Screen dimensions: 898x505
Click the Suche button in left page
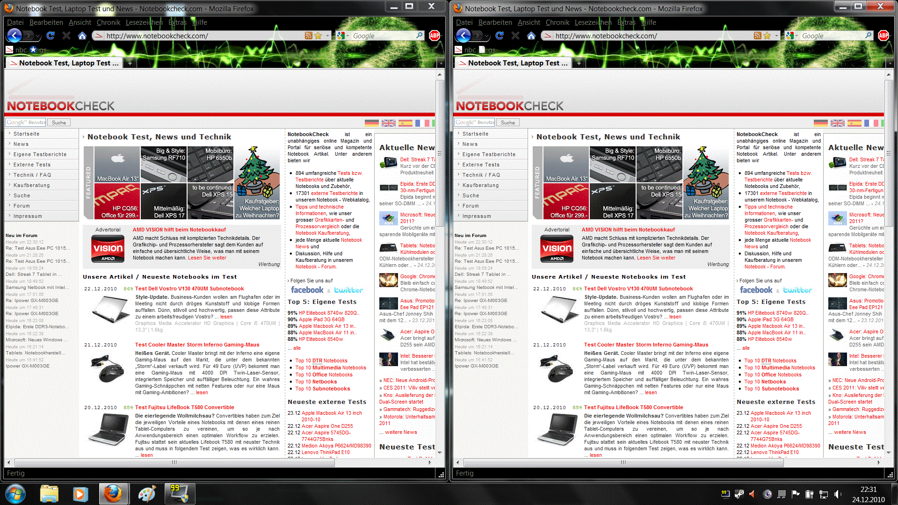point(59,123)
